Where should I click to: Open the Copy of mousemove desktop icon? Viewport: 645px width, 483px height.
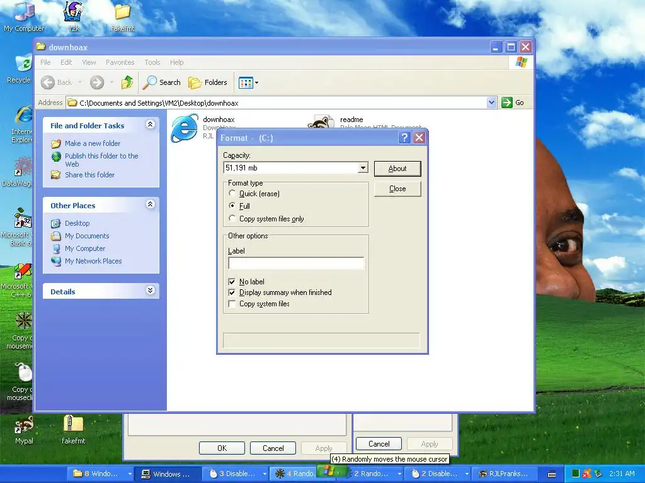(21, 331)
